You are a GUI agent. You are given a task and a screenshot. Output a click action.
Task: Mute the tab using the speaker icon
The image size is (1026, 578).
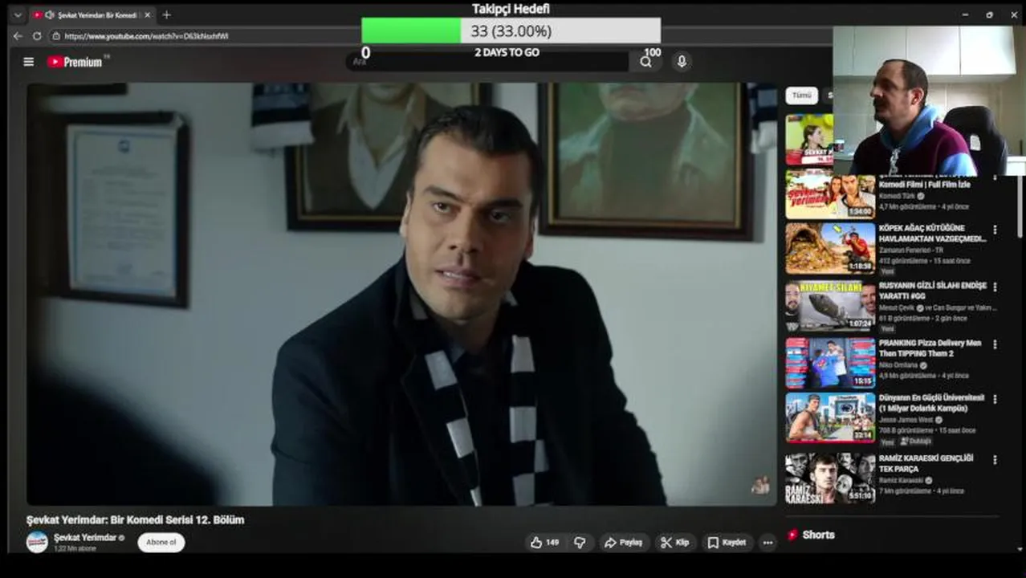tap(50, 14)
